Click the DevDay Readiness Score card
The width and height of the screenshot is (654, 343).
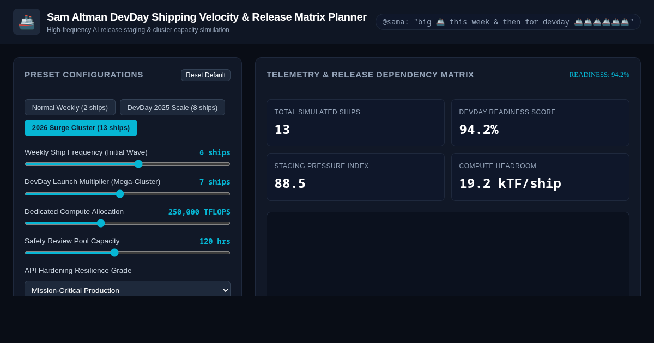pyautogui.click(x=540, y=122)
